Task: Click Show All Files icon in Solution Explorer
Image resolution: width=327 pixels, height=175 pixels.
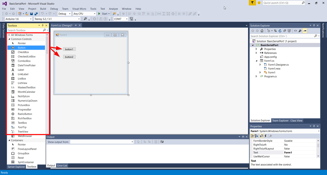Action: pyautogui.click(x=289, y=31)
